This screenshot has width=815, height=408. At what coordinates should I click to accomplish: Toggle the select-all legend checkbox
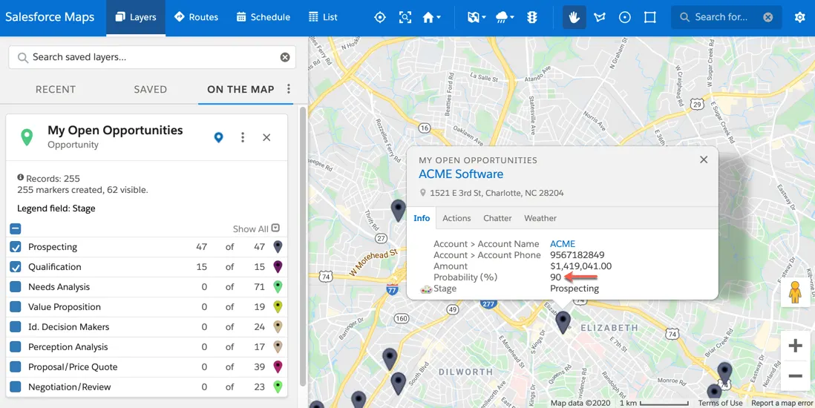pos(16,228)
